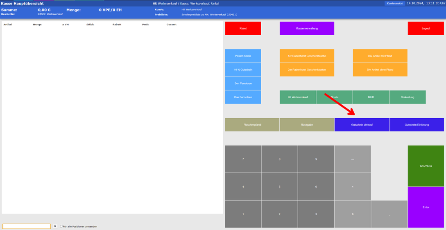This screenshot has width=446, height=230.
Task: Enable 'Für alle Positionen anwenden' checkbox
Action: pyautogui.click(x=61, y=226)
